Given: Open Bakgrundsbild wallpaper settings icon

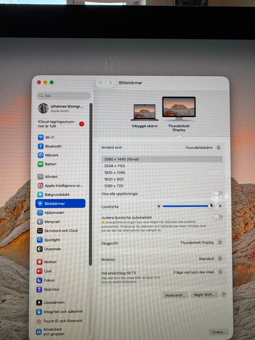Looking at the screenshot, I should click(40, 194).
